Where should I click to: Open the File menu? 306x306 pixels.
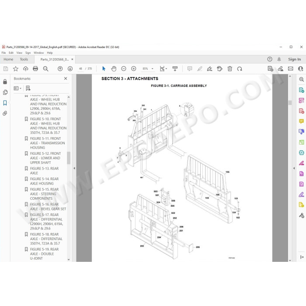(x=3, y=53)
